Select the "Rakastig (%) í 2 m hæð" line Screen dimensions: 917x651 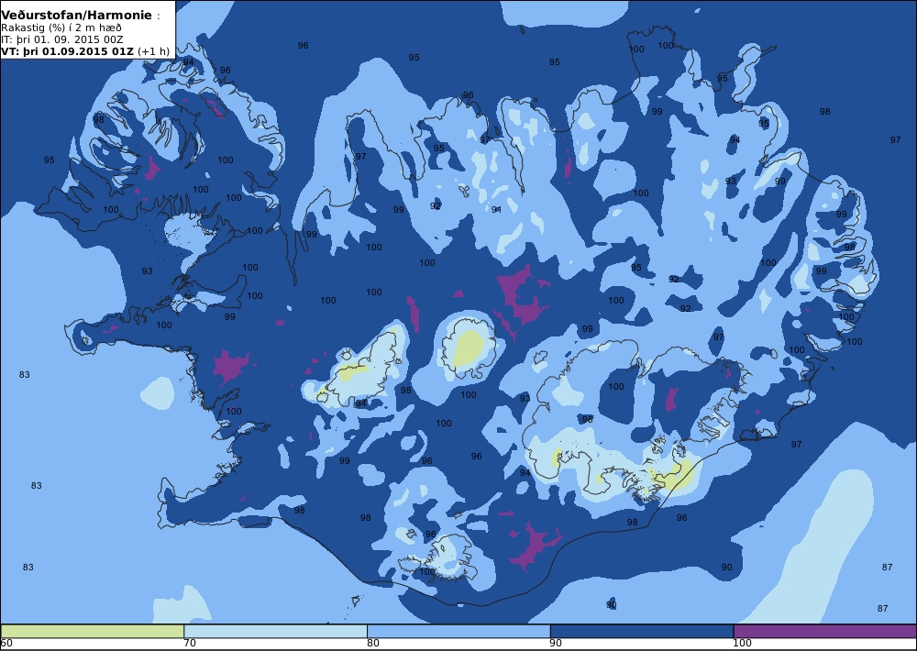pos(61,28)
